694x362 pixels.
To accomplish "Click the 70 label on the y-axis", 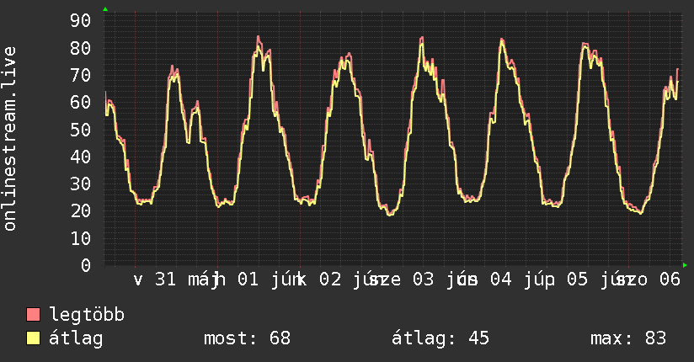I will (81, 75).
